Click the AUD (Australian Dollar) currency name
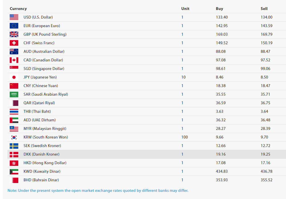286x199 pixels. pyautogui.click(x=44, y=51)
